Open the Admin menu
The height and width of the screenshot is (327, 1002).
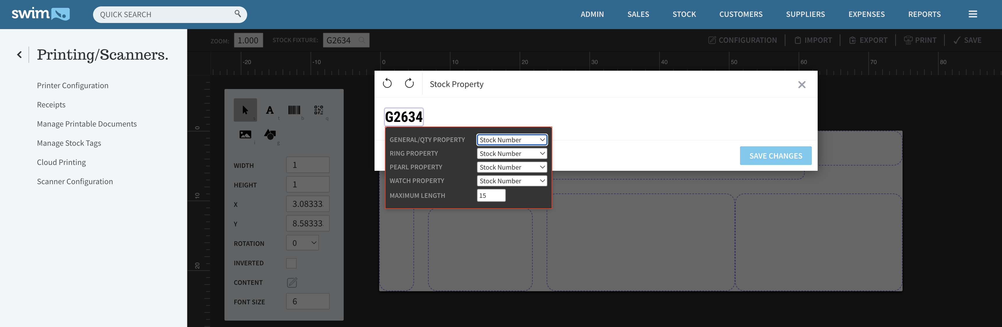[592, 15]
